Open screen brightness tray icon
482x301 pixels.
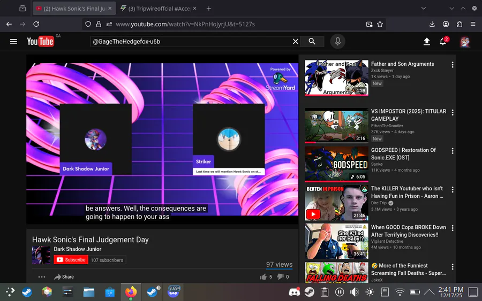370,292
